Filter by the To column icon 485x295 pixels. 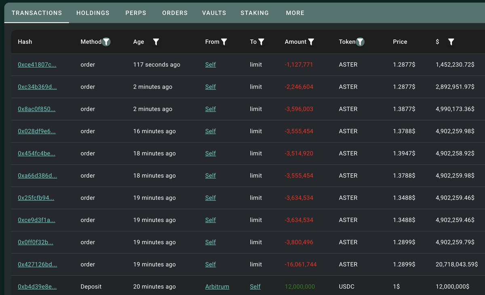(x=261, y=42)
